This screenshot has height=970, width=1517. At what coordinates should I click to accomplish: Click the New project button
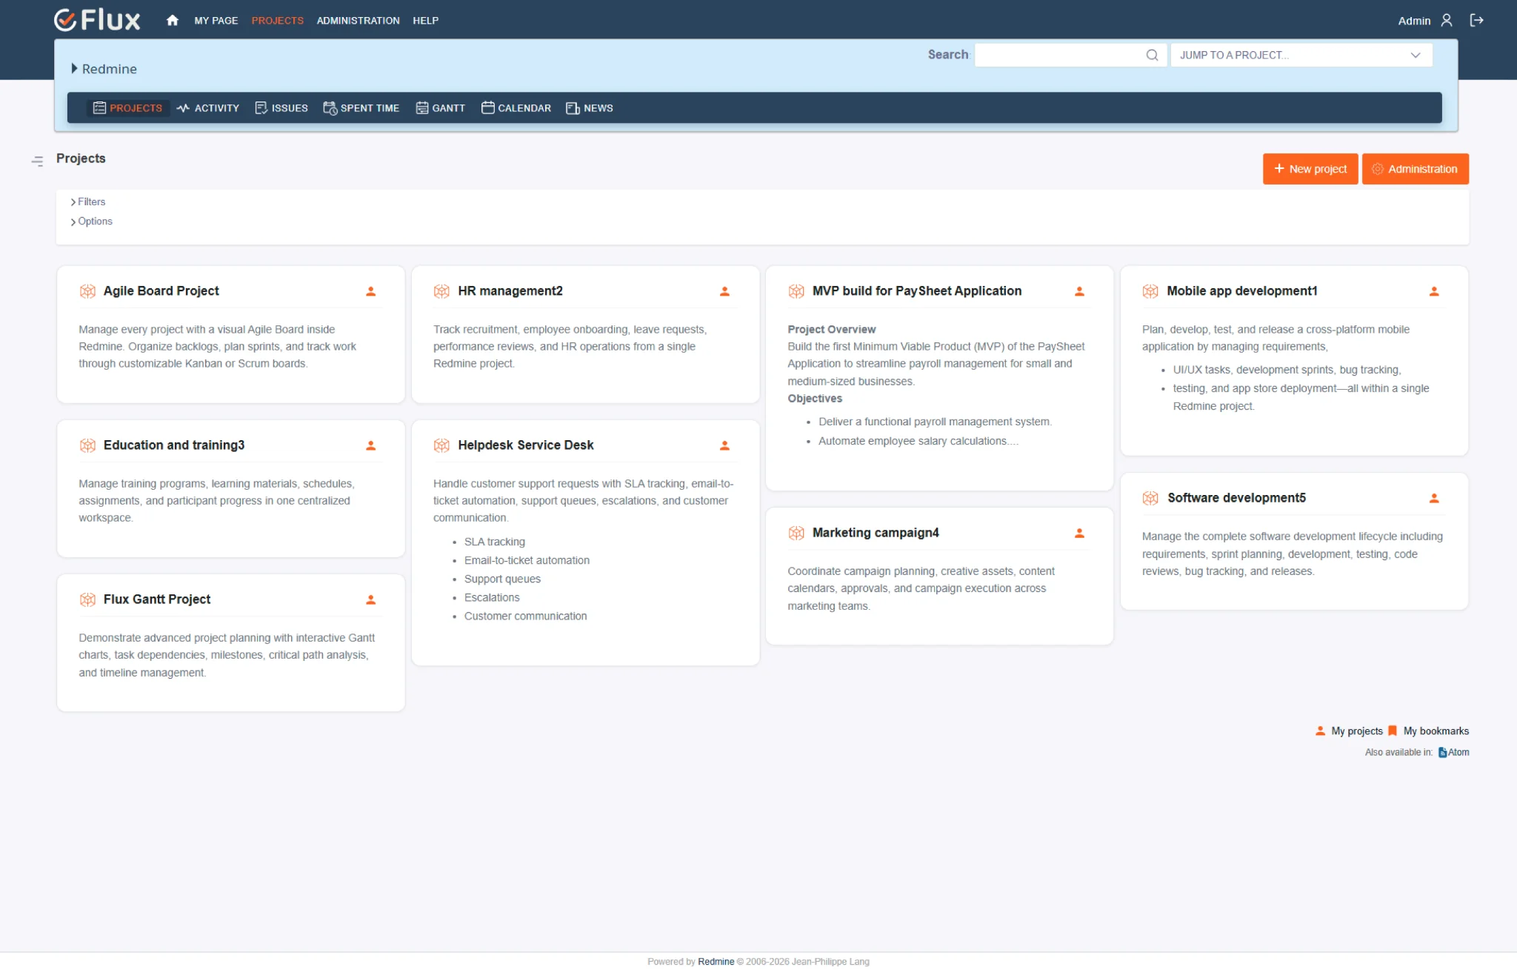(1310, 169)
